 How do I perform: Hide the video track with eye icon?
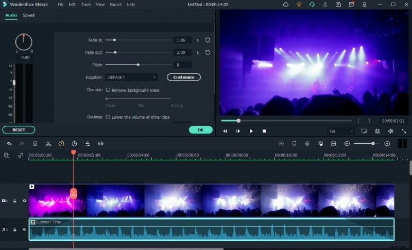coord(24,201)
